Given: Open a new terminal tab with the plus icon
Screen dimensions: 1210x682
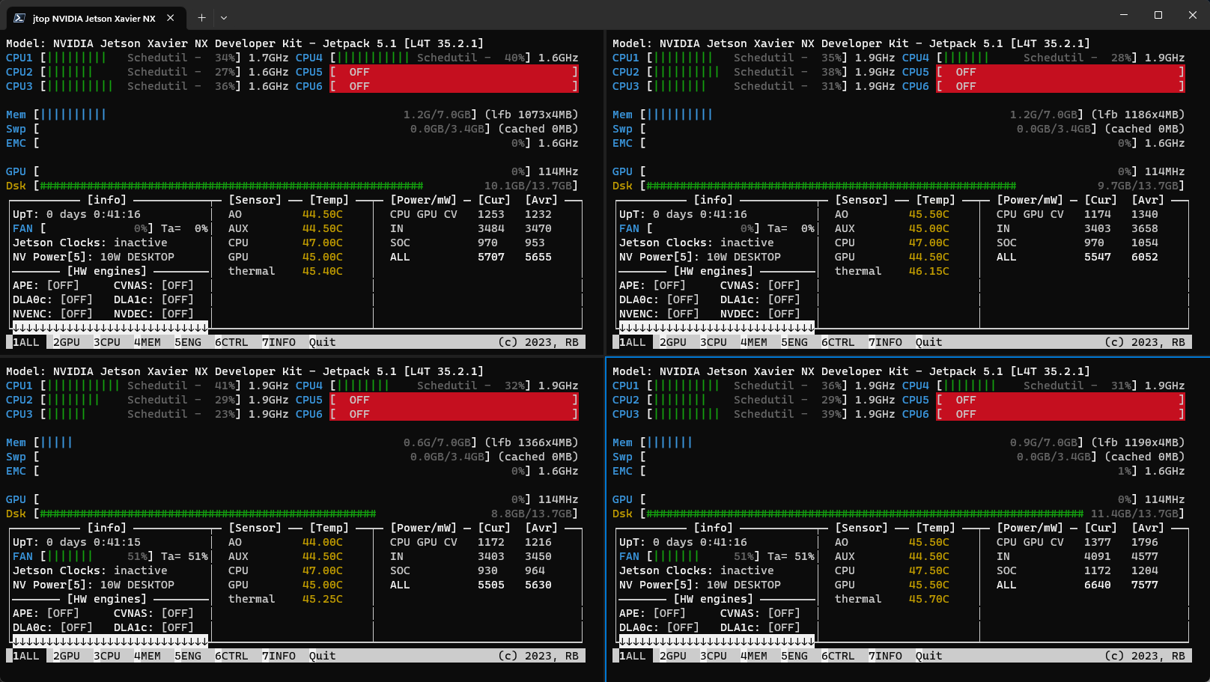Looking at the screenshot, I should point(201,18).
